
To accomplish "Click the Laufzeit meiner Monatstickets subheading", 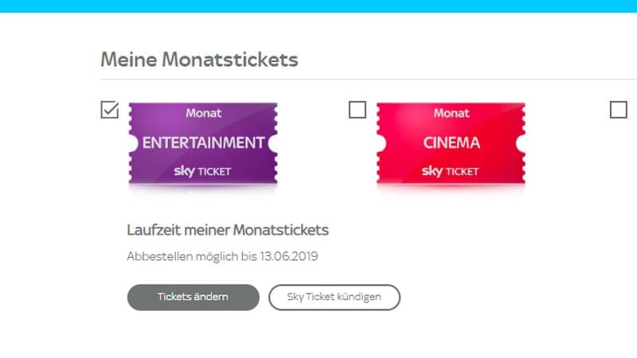I will [x=228, y=230].
